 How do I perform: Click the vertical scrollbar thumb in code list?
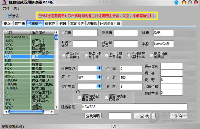56,37
